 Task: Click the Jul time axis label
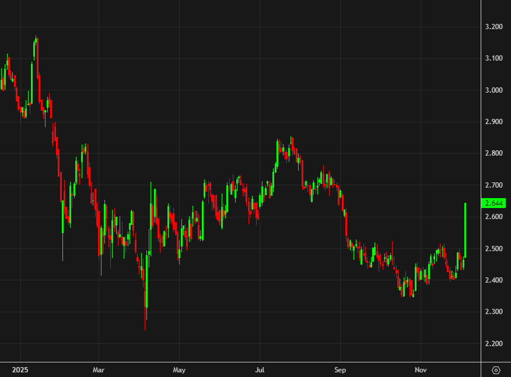(260, 369)
